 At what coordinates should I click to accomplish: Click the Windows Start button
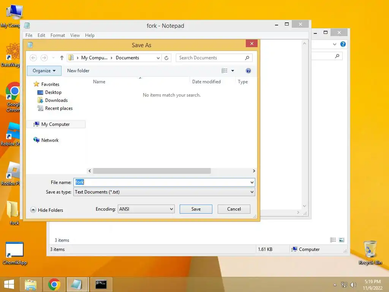tap(9, 284)
